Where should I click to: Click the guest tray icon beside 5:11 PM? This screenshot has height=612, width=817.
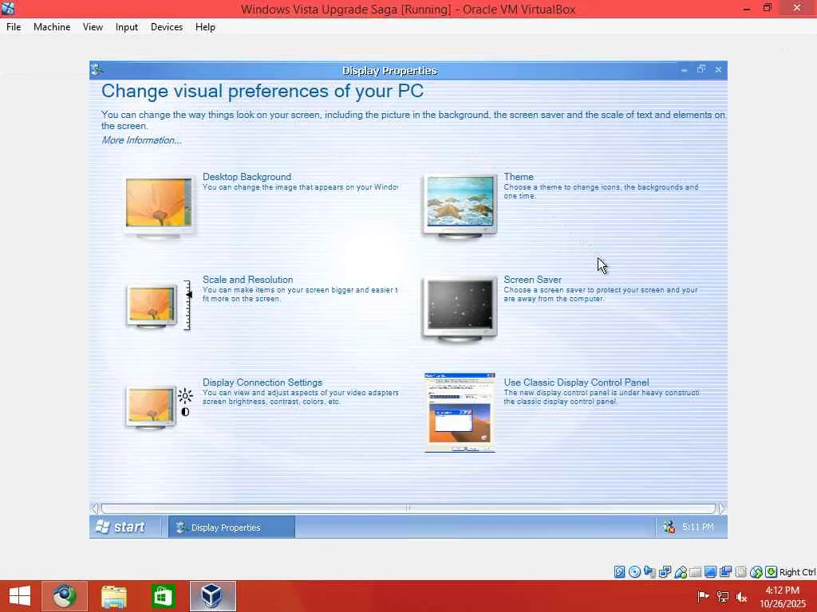pos(669,527)
